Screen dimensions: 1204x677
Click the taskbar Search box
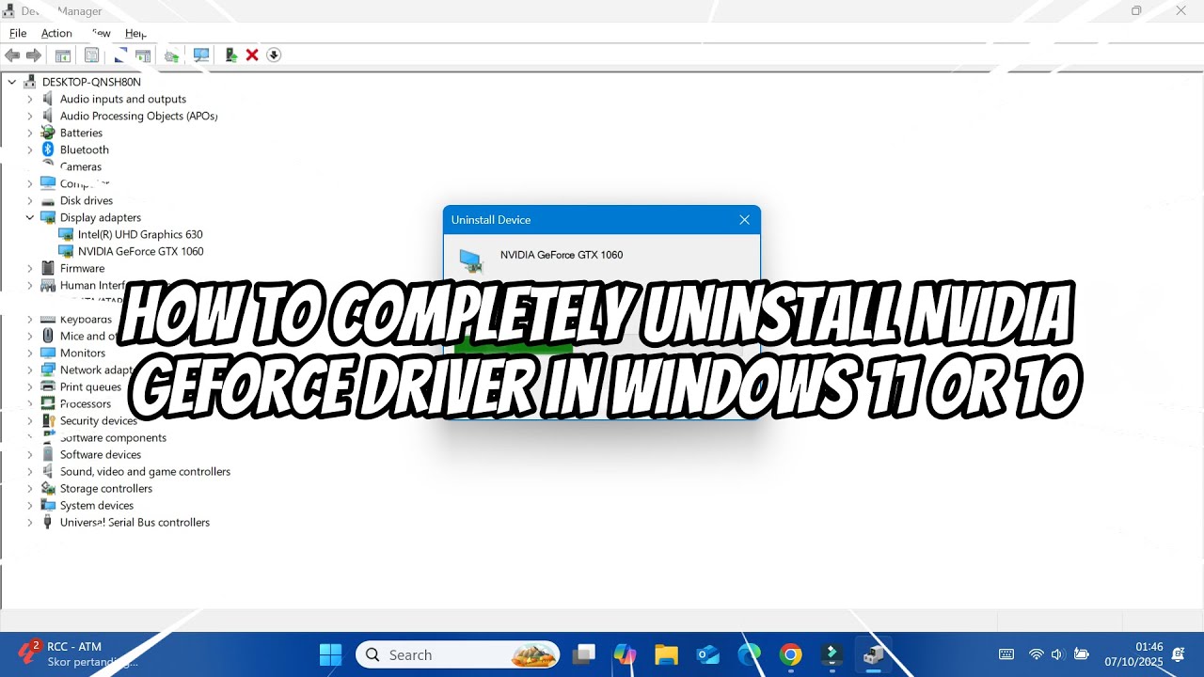(458, 654)
